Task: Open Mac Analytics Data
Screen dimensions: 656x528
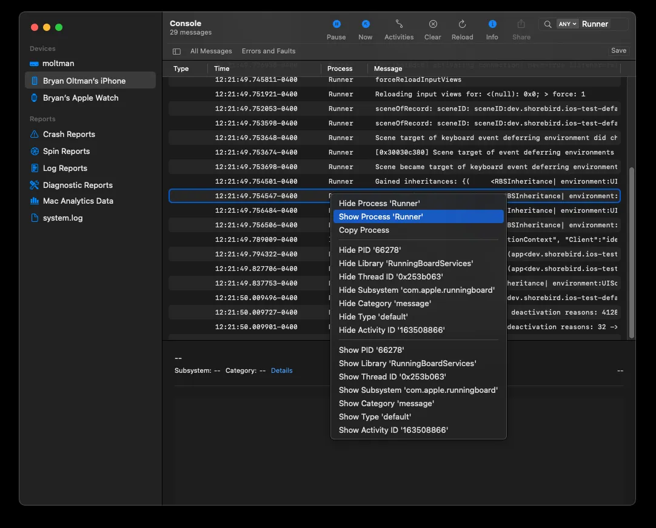Action: click(90, 201)
